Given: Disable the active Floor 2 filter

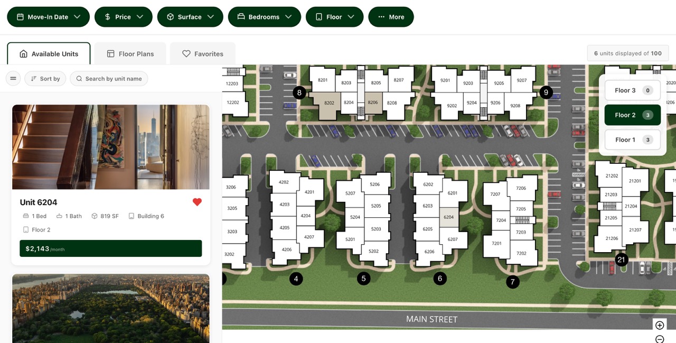Looking at the screenshot, I should tap(632, 115).
